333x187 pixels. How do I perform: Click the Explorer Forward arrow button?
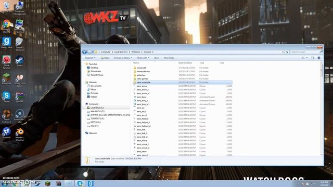pos(89,52)
